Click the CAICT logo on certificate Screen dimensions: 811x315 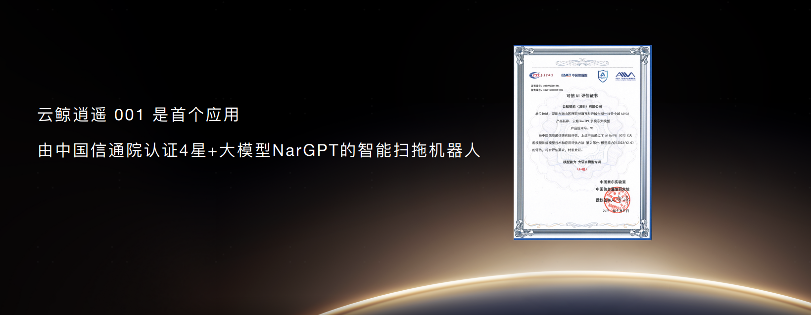tap(574, 76)
